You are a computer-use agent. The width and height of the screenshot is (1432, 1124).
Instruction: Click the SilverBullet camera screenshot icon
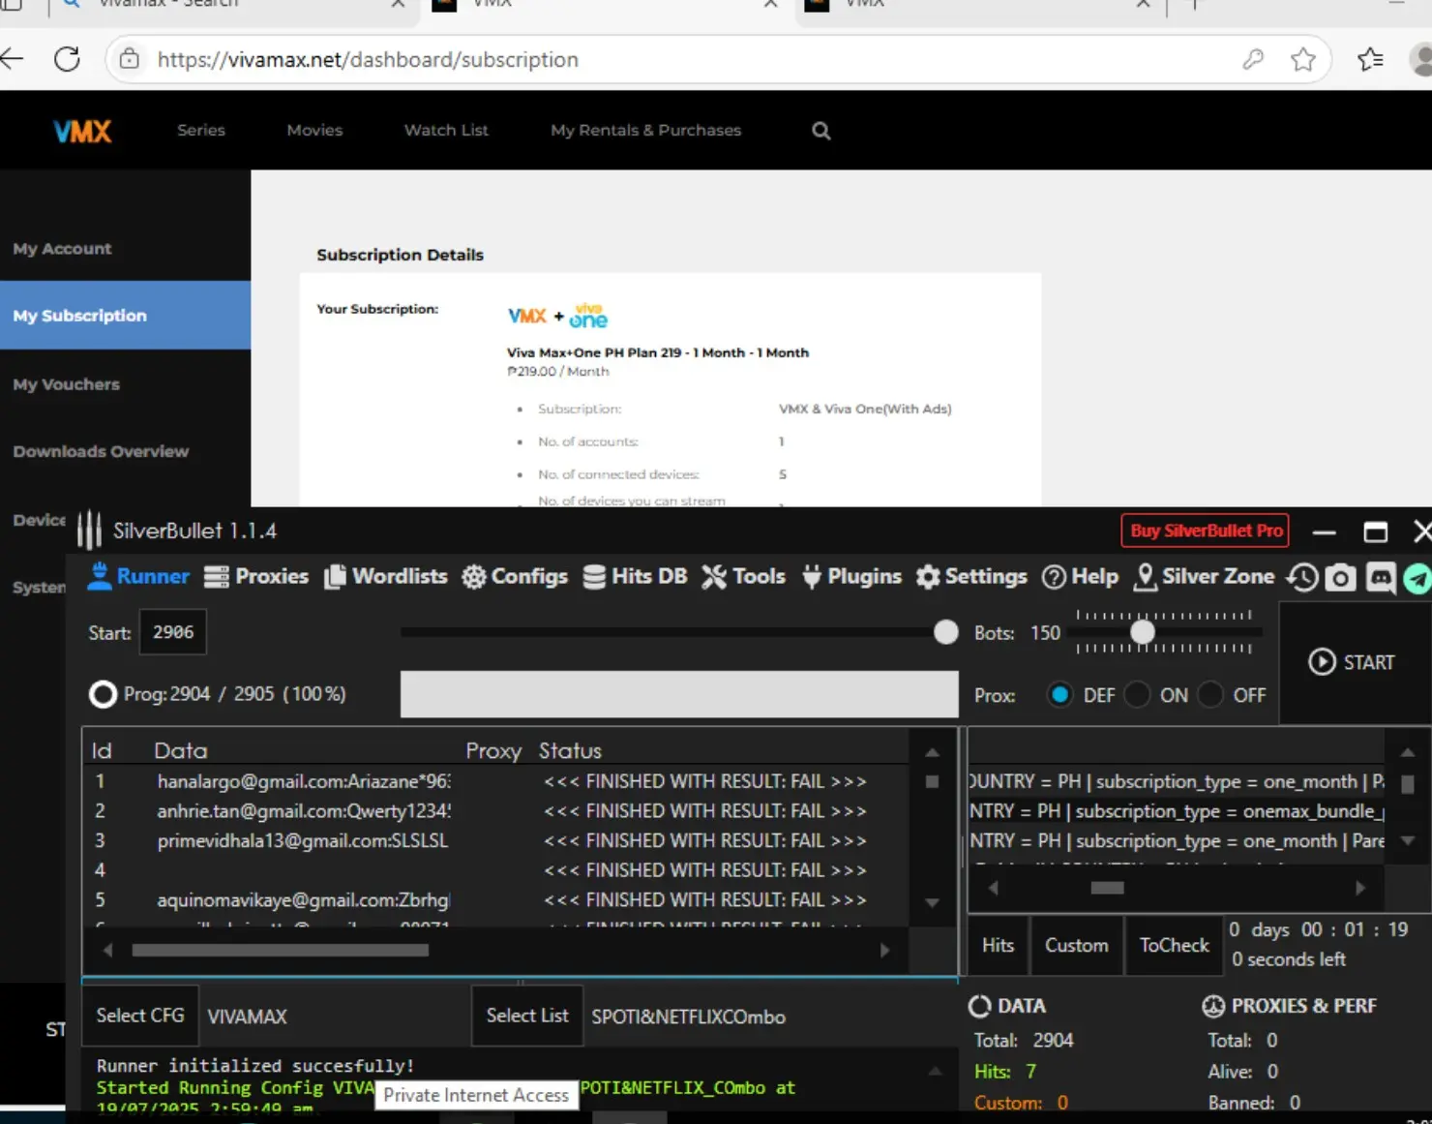[1340, 578]
